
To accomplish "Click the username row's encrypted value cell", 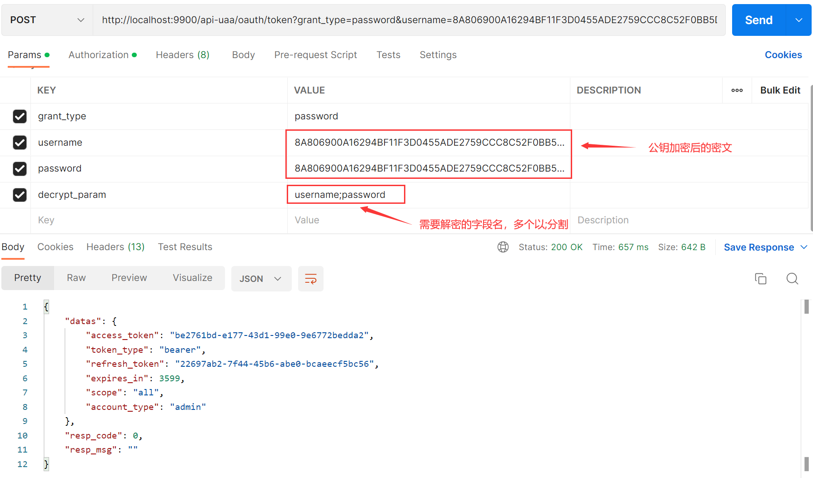I will coord(429,143).
